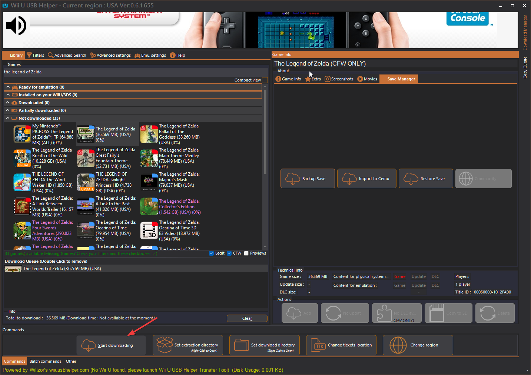Click the game search input field
Viewport: 531px width, 375px height.
(x=135, y=72)
